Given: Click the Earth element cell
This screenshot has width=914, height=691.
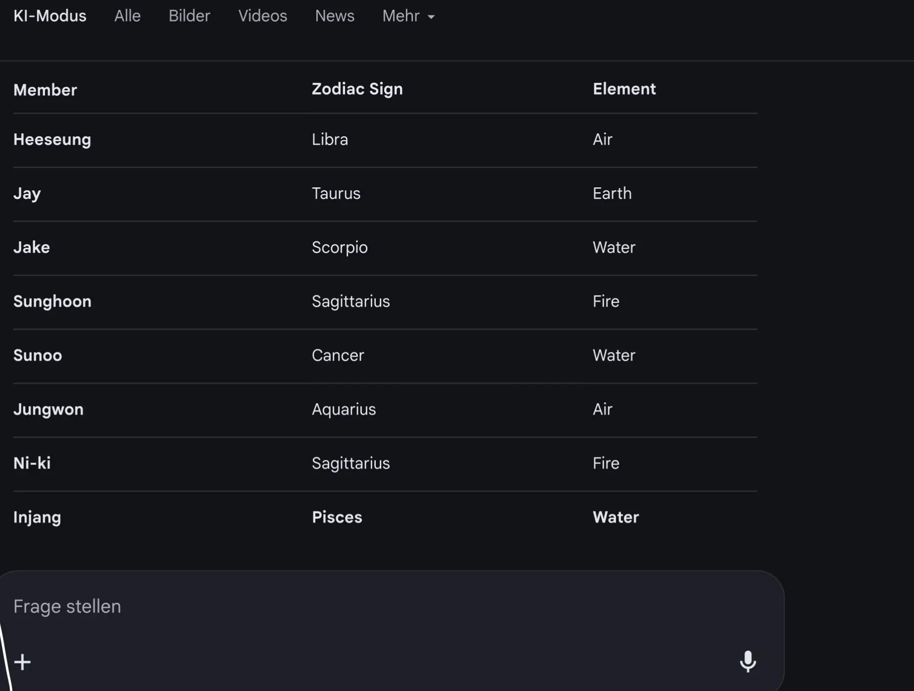Looking at the screenshot, I should [612, 194].
